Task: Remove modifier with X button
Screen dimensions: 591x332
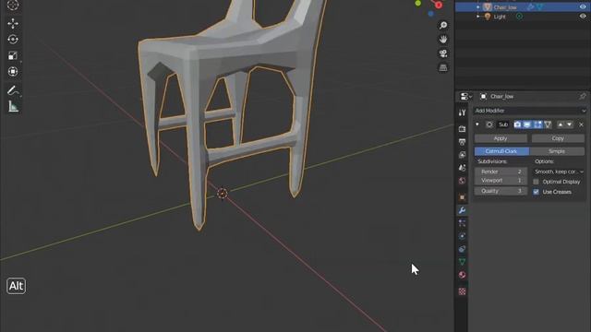Action: point(581,125)
